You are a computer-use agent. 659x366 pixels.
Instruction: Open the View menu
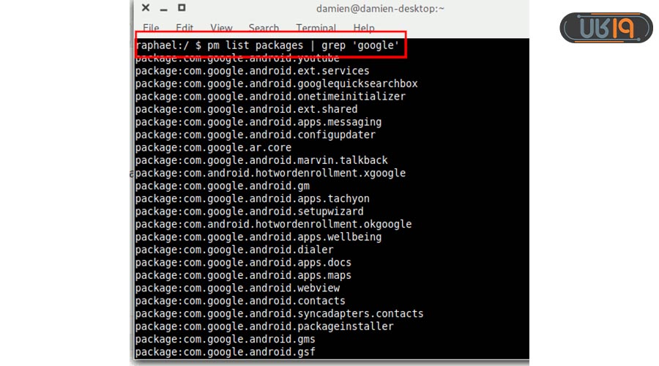[221, 28]
